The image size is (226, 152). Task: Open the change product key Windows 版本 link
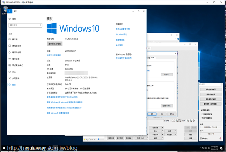tap(62, 97)
